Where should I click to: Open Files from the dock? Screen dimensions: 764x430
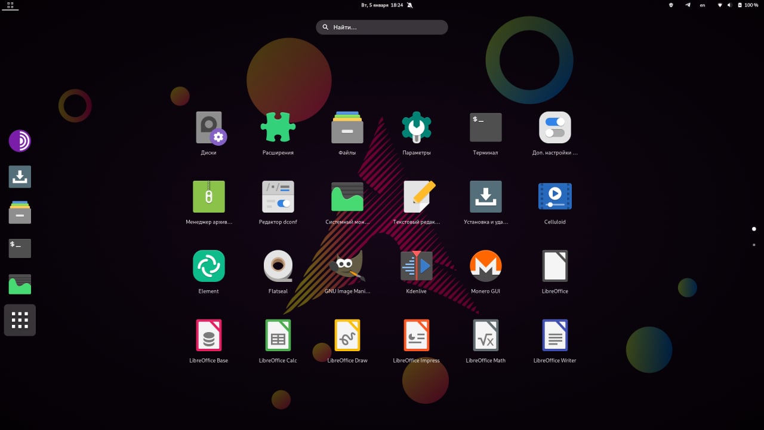pos(20,212)
